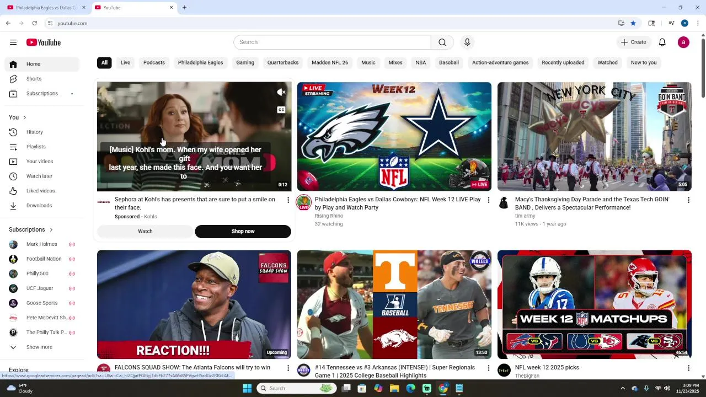Click the Watch button under the ad

(x=145, y=232)
